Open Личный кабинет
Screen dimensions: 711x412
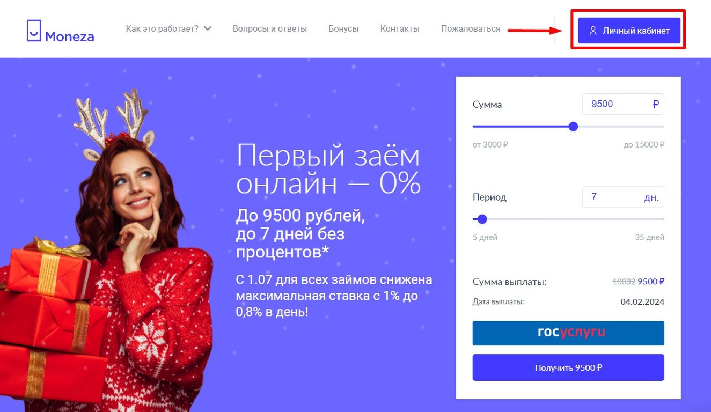pos(629,31)
